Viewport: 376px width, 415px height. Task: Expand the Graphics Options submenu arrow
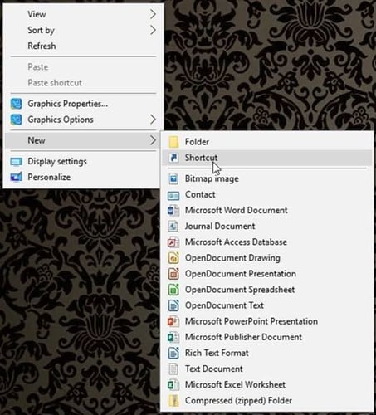pos(153,120)
